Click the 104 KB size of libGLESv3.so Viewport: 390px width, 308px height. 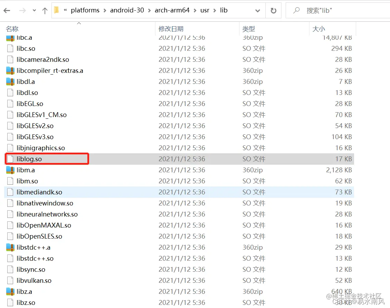click(x=342, y=137)
